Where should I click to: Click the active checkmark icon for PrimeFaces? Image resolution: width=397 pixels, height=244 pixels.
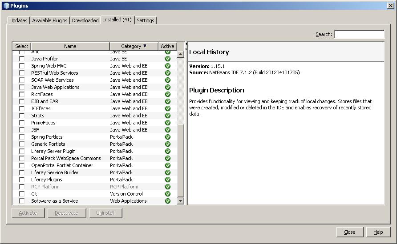click(168, 123)
